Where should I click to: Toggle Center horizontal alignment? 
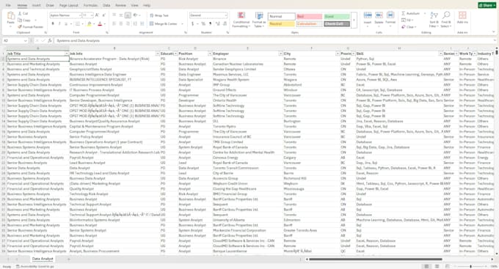[x=121, y=24]
